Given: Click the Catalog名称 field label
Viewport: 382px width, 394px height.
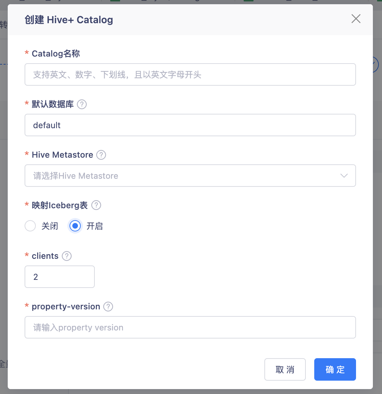Looking at the screenshot, I should coord(56,53).
